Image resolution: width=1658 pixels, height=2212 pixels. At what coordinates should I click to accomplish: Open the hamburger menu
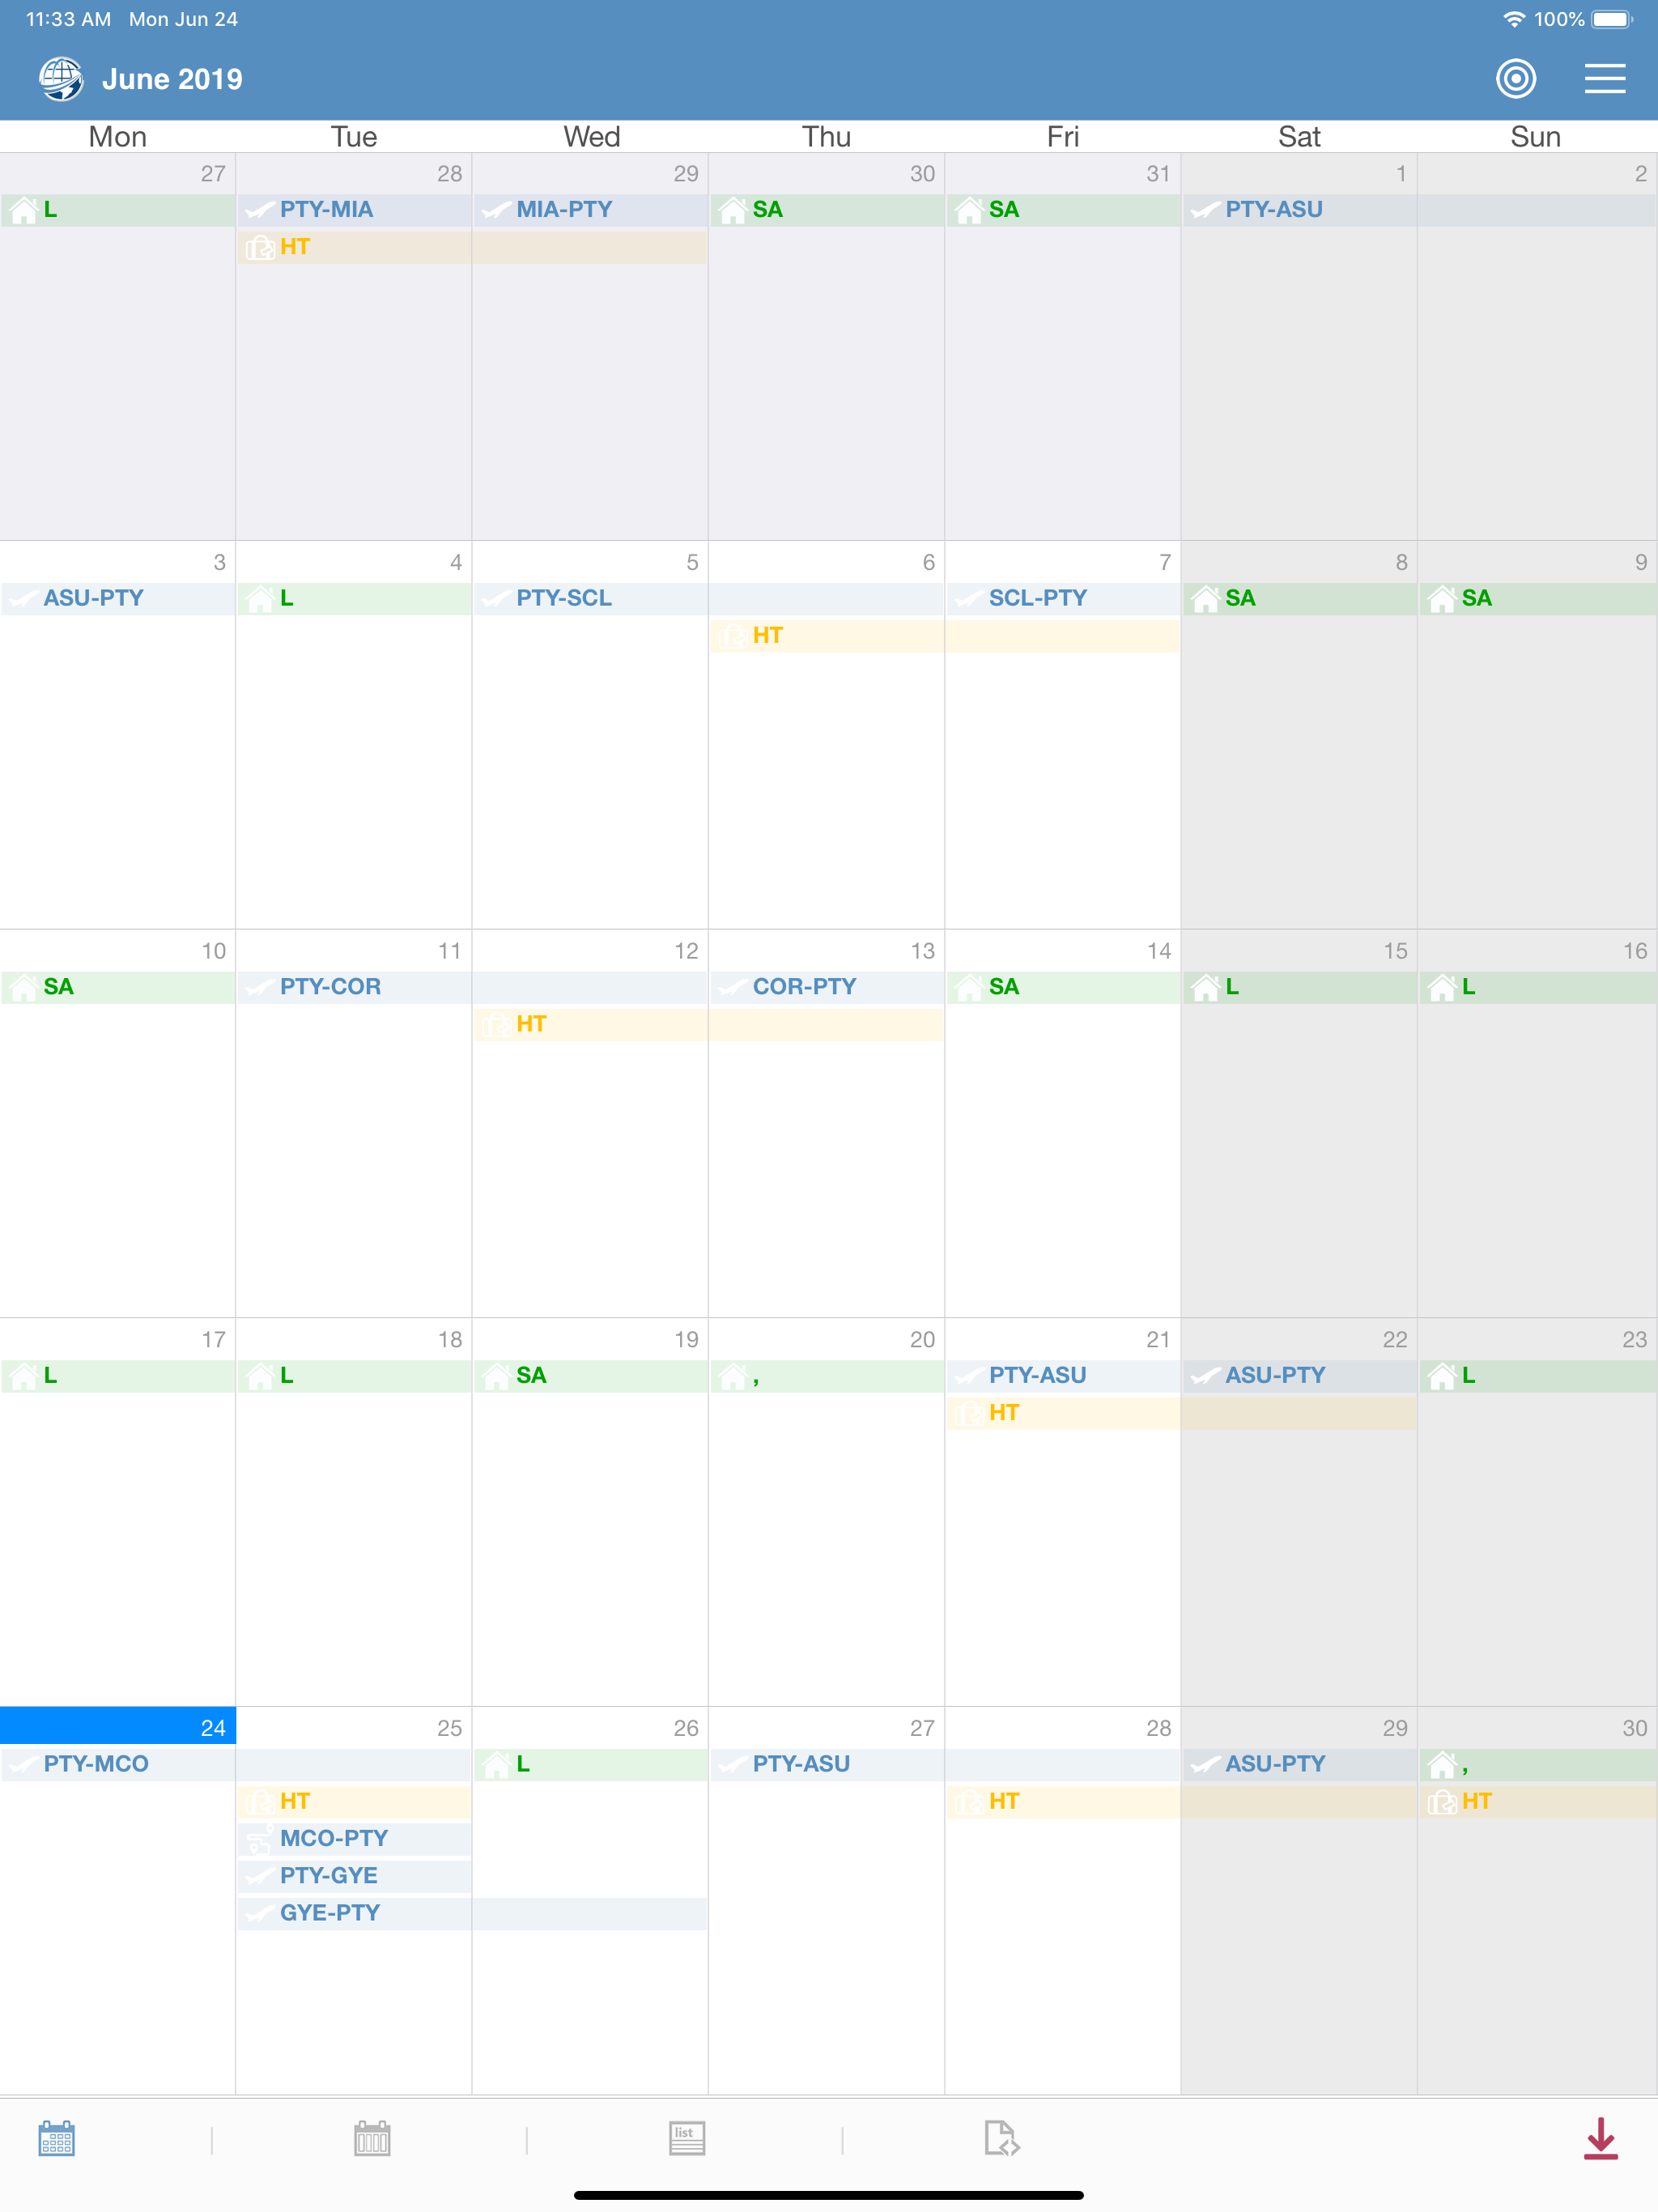pyautogui.click(x=1604, y=78)
